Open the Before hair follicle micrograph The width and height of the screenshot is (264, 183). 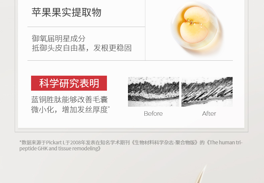click(153, 92)
